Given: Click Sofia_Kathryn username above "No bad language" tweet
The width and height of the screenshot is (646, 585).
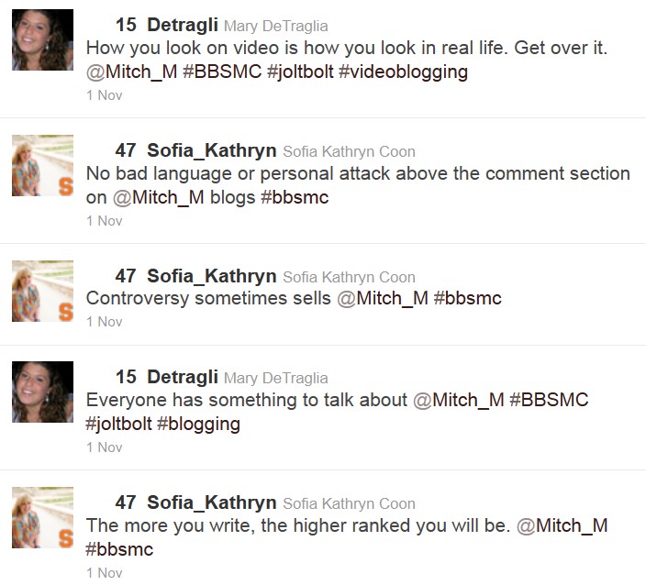Looking at the screenshot, I should tap(211, 150).
